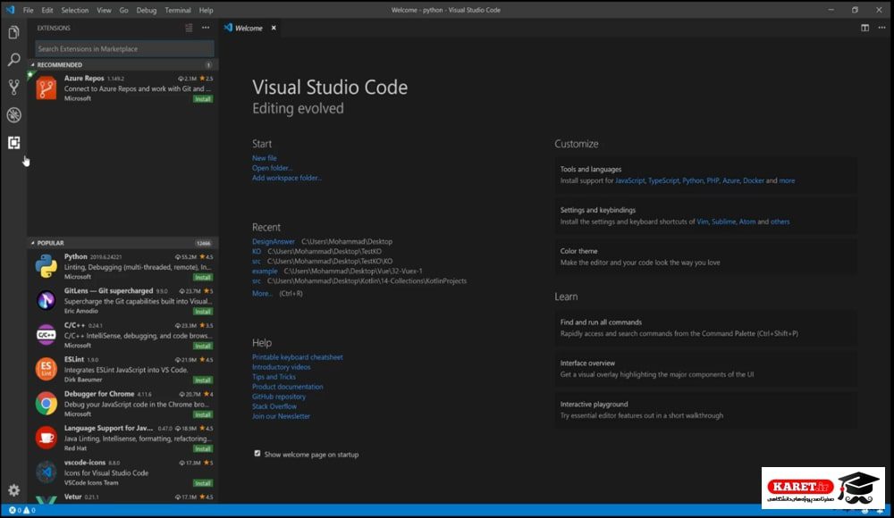
Task: Click Join our Newsletter link
Action: 281,416
